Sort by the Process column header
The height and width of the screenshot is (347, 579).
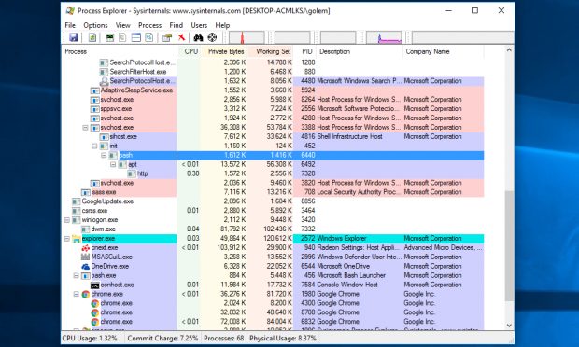120,51
